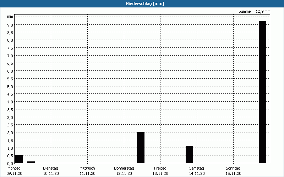
Task: Click the date label '10.11.20'
Action: pyautogui.click(x=51, y=173)
